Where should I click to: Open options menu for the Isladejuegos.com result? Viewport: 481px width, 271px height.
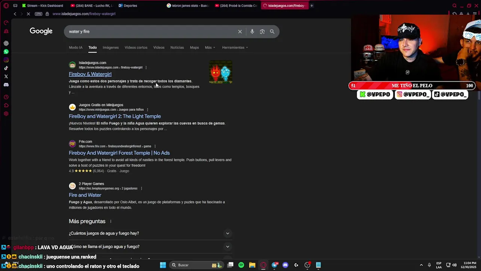pyautogui.click(x=146, y=67)
